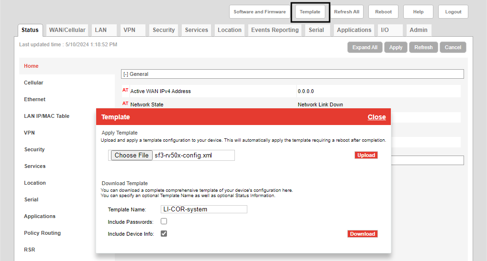Image resolution: width=487 pixels, height=261 pixels.
Task: Open the WAN/Cellular tab
Action: point(67,30)
